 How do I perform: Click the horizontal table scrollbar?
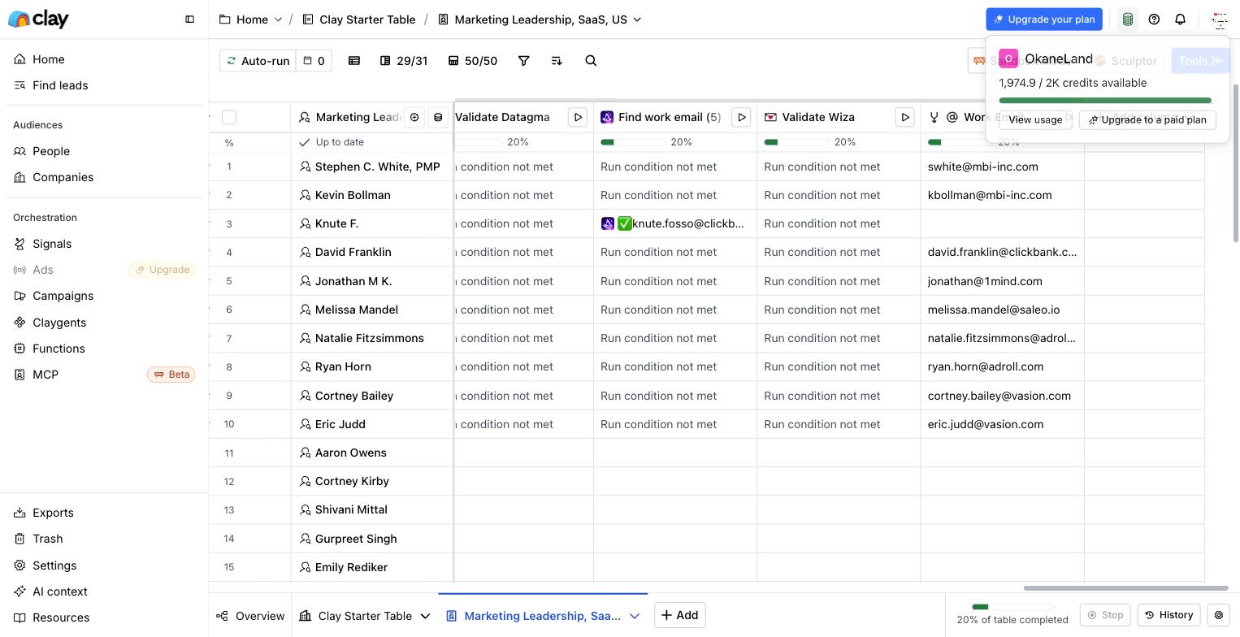pos(1125,587)
